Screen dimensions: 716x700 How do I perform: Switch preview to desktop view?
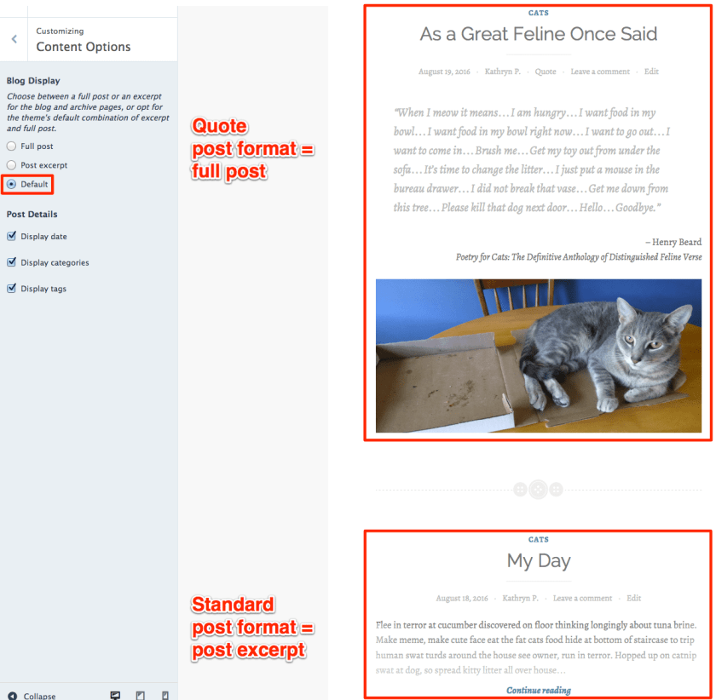(x=115, y=695)
